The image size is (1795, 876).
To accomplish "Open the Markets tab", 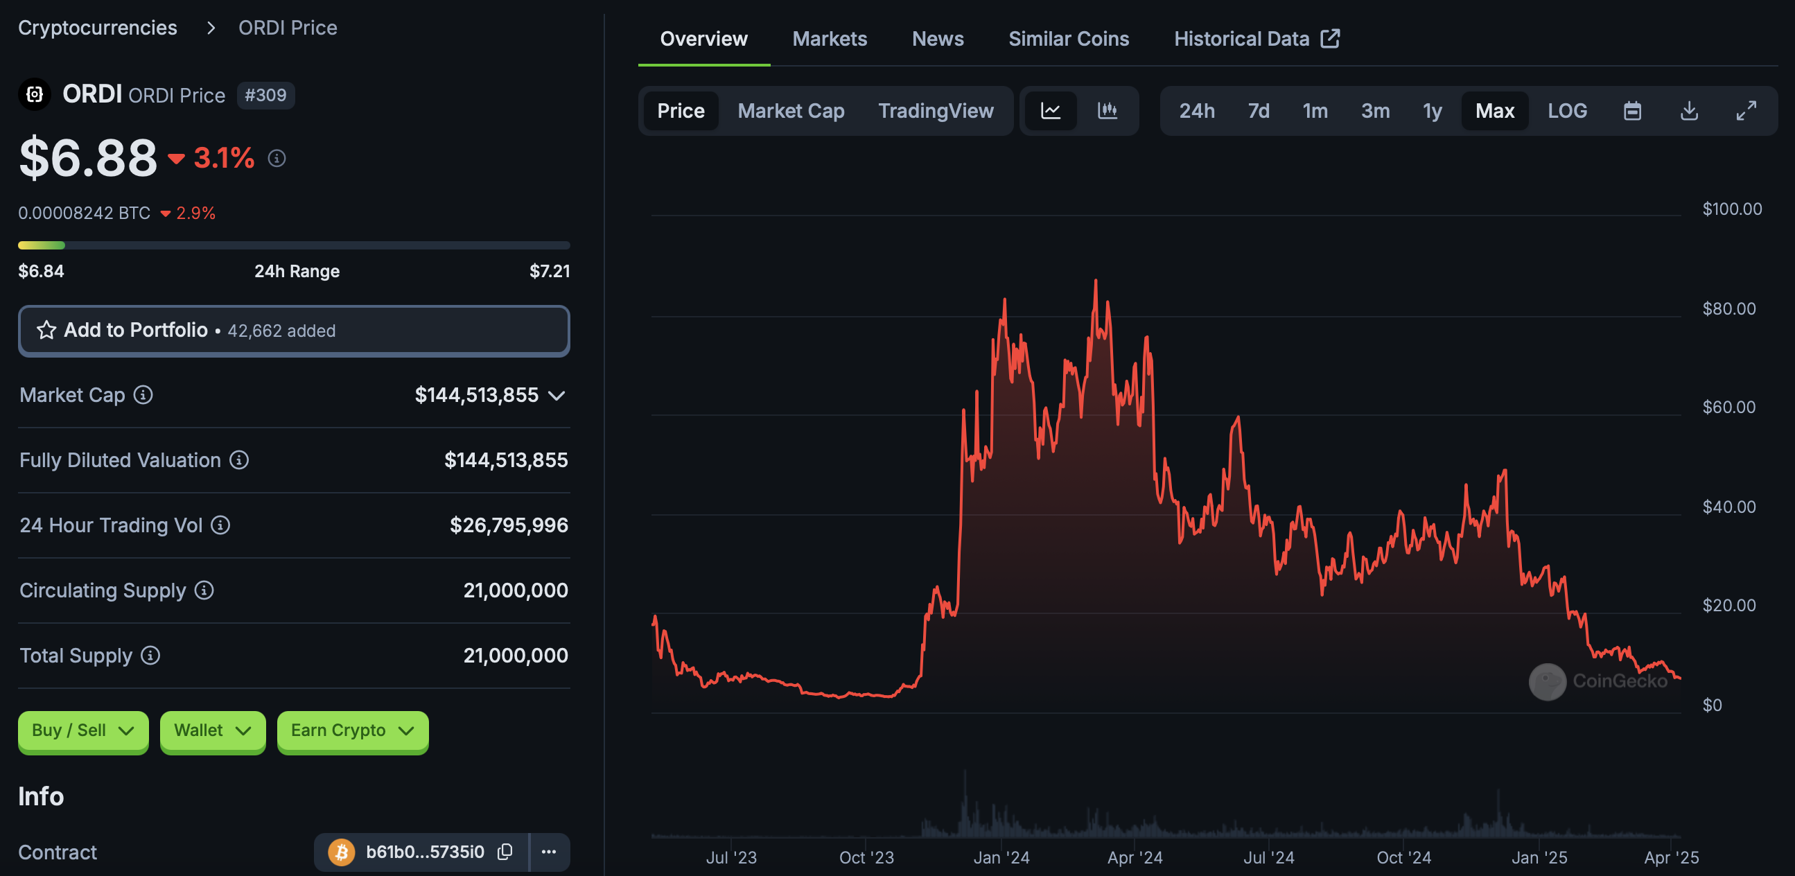I will click(829, 39).
